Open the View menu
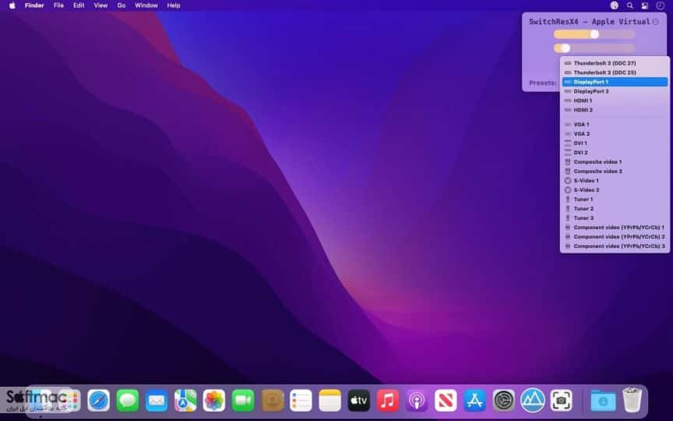This screenshot has width=673, height=421. 100,5
